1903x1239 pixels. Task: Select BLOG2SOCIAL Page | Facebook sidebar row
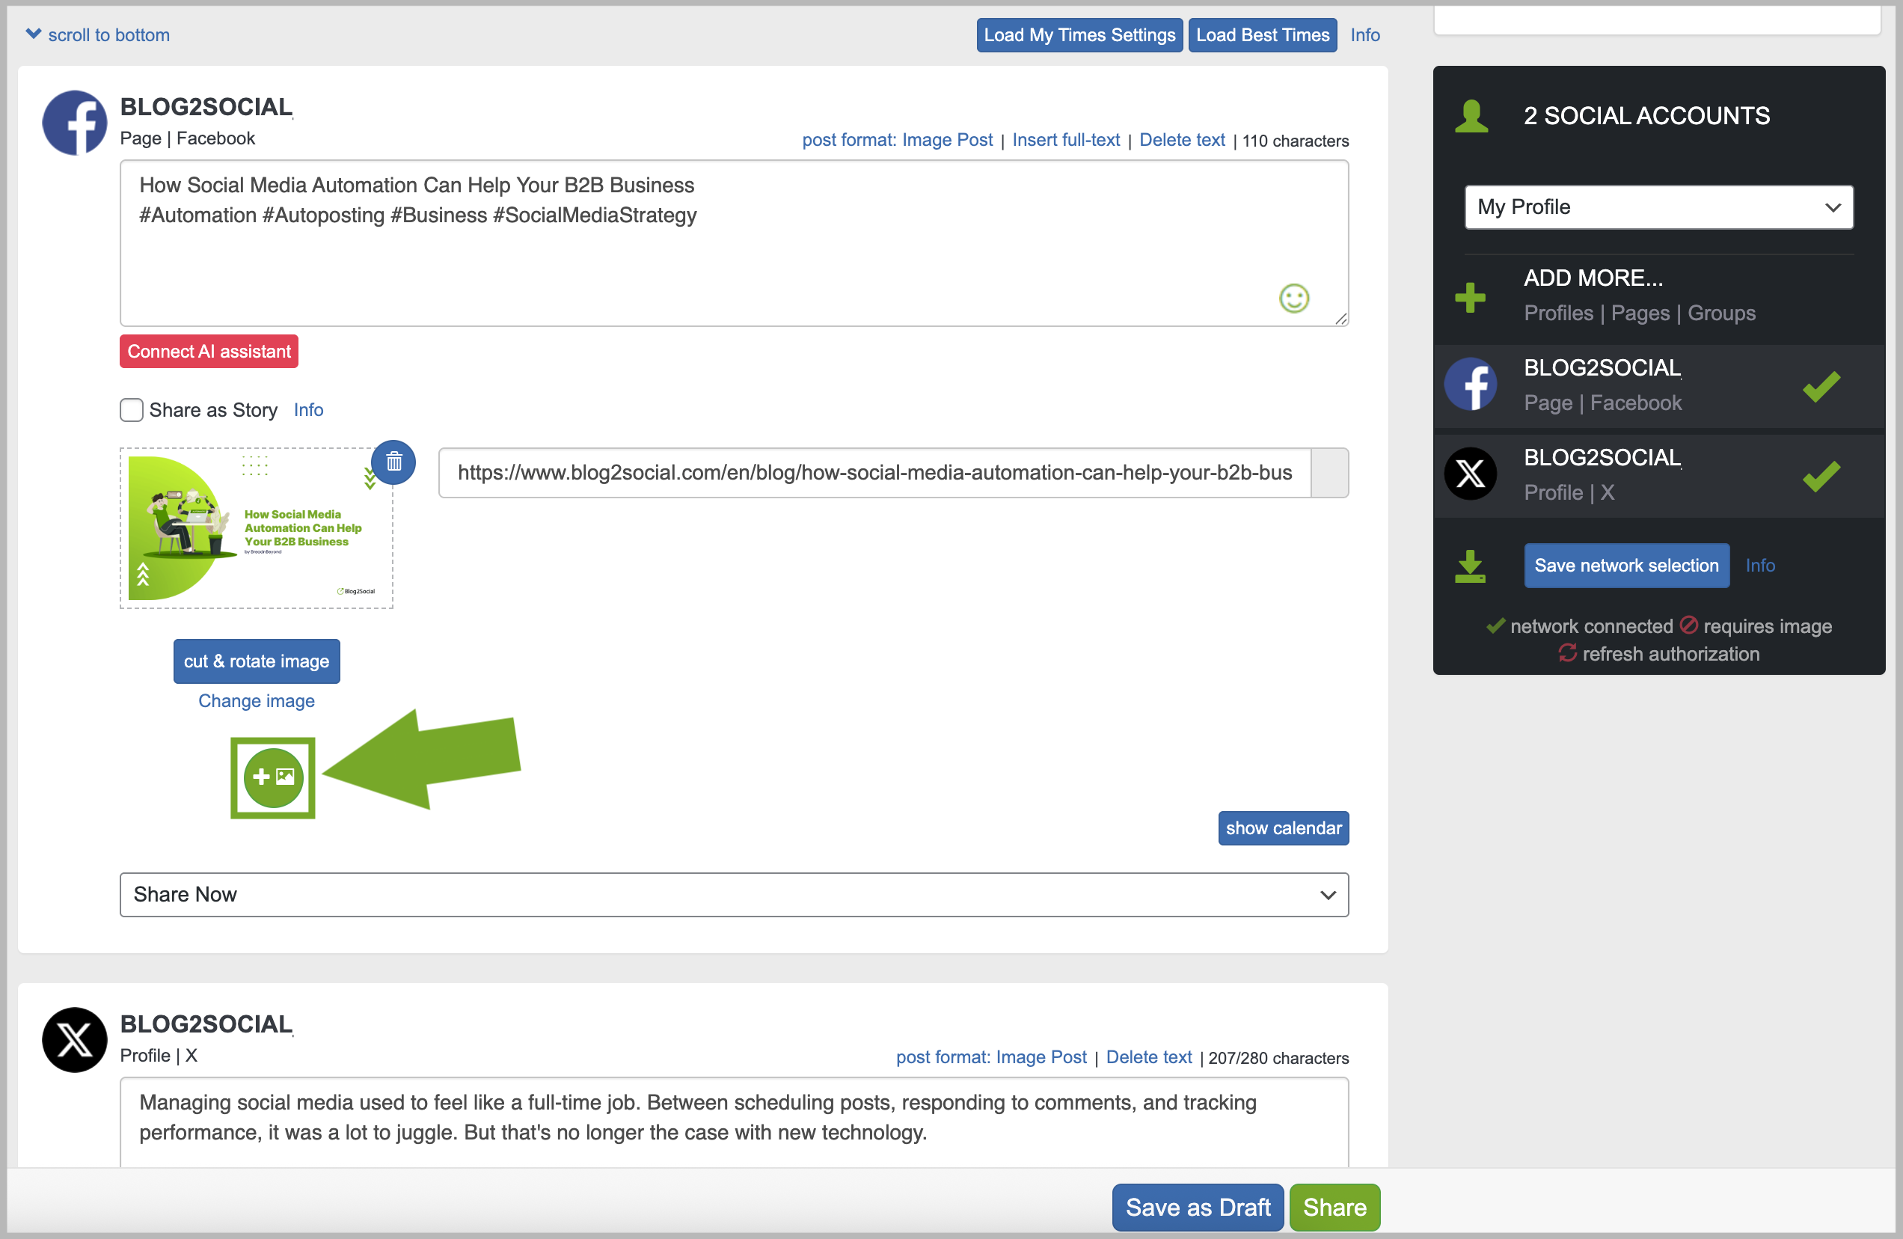tap(1658, 386)
